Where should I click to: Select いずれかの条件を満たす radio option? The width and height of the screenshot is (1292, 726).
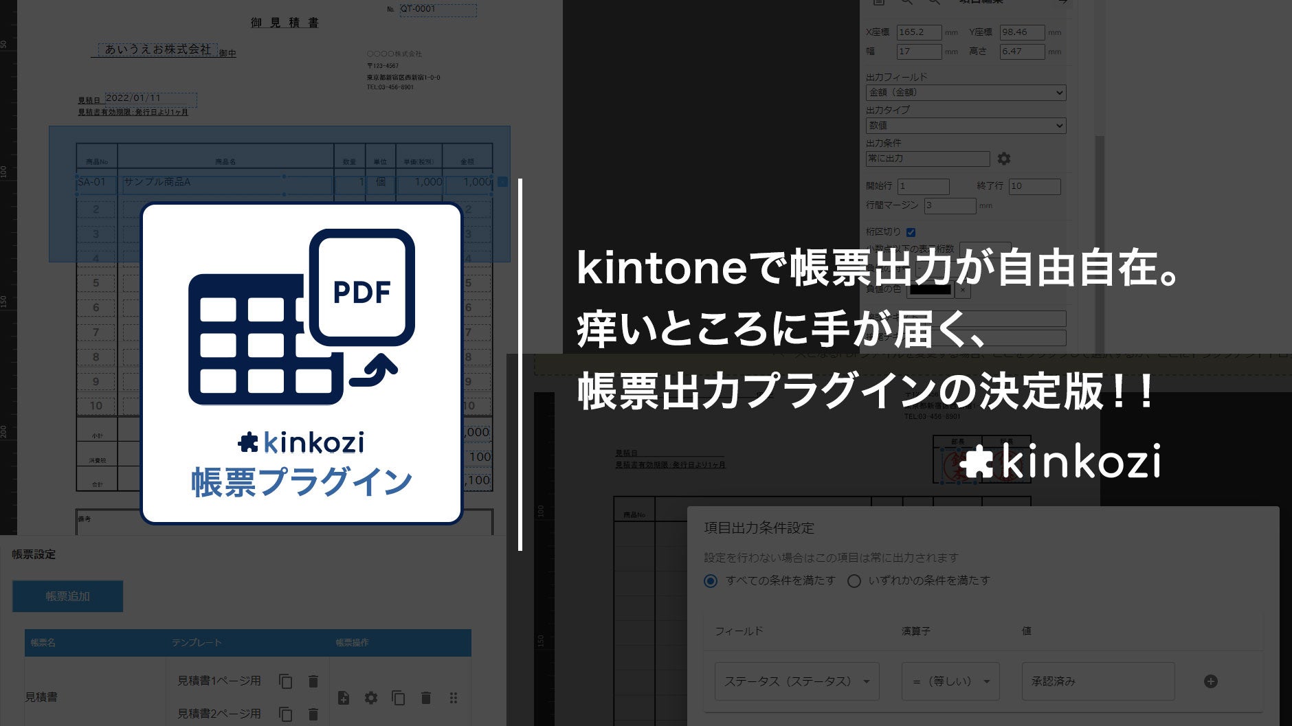click(854, 581)
